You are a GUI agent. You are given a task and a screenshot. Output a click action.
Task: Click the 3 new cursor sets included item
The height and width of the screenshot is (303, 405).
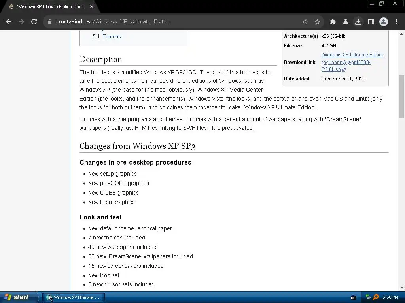click(x=121, y=284)
